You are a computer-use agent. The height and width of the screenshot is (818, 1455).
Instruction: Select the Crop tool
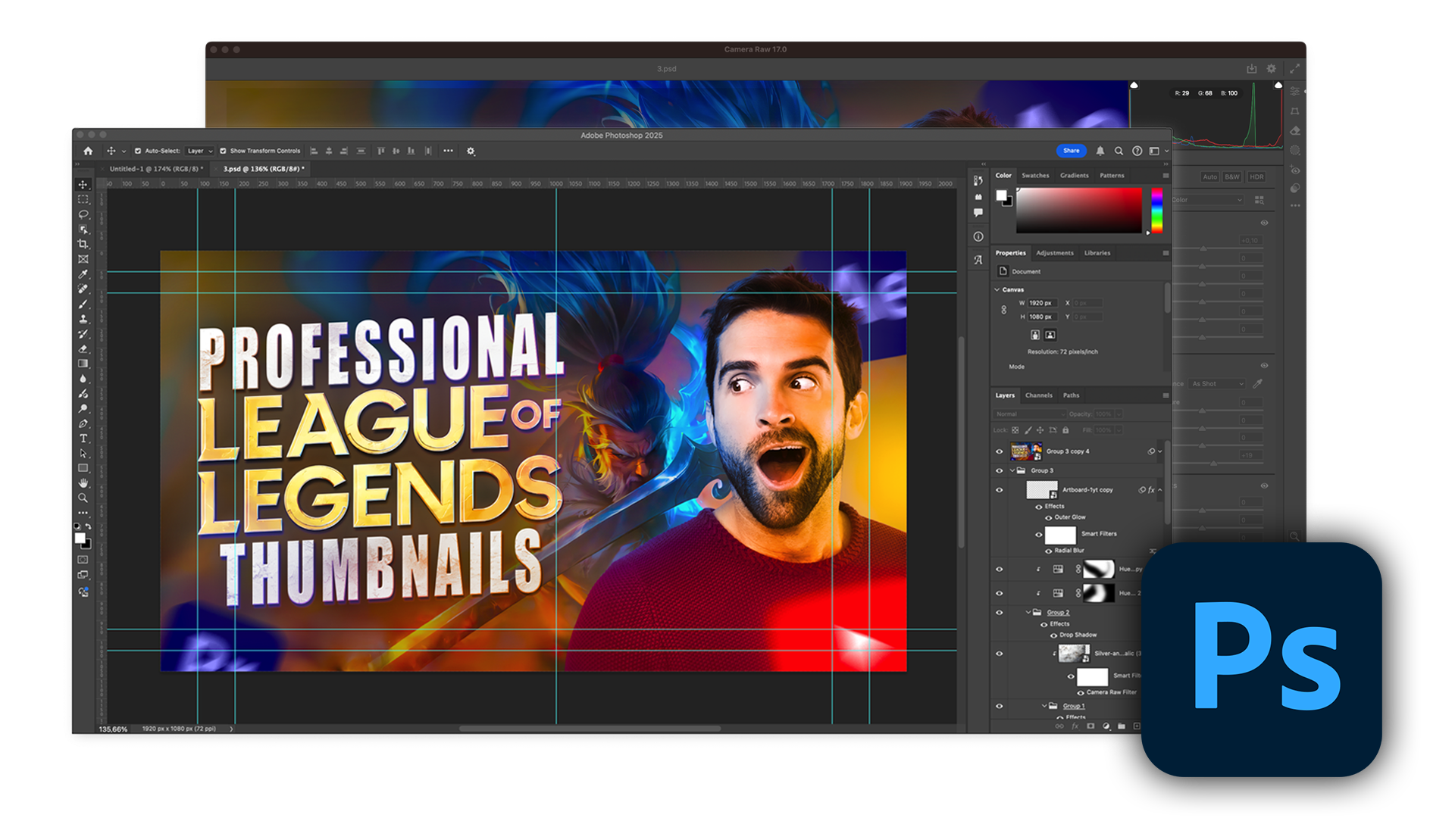[x=83, y=244]
